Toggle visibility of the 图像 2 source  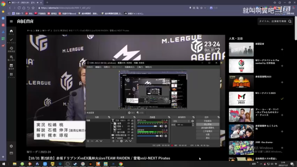coord(128,126)
